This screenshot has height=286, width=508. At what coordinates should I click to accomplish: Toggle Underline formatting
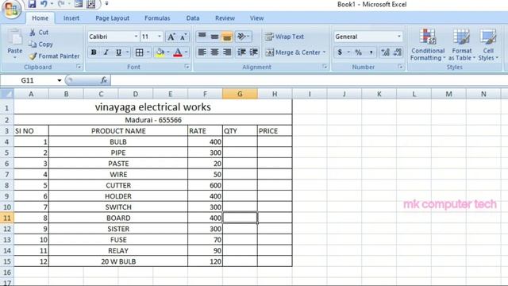[x=118, y=52]
